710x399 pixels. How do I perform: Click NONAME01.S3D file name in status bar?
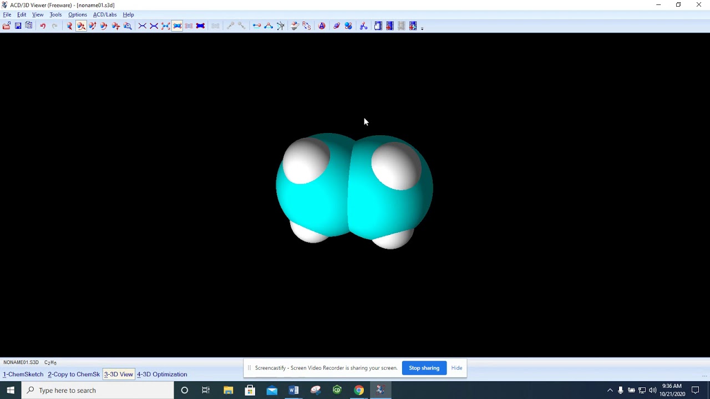click(x=21, y=362)
